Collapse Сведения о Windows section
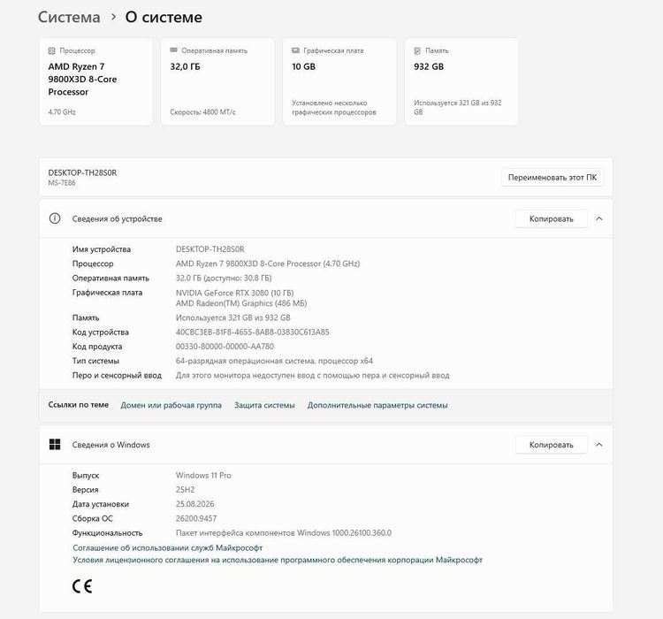Screen dimensions: 663x619 pyautogui.click(x=599, y=445)
